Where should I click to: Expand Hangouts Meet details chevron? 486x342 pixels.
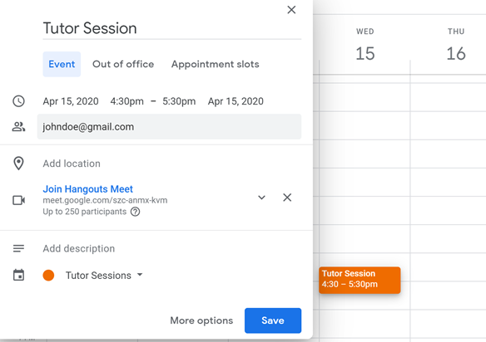pos(261,198)
